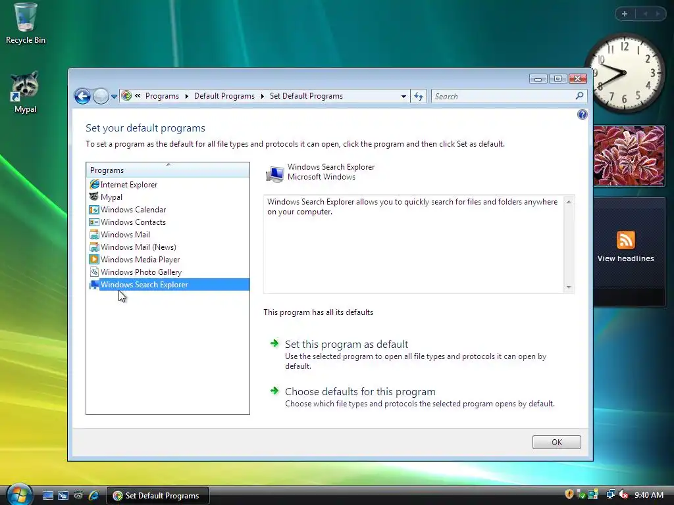Click description box scroll down arrow
Screen dimensions: 674x505
(569, 287)
